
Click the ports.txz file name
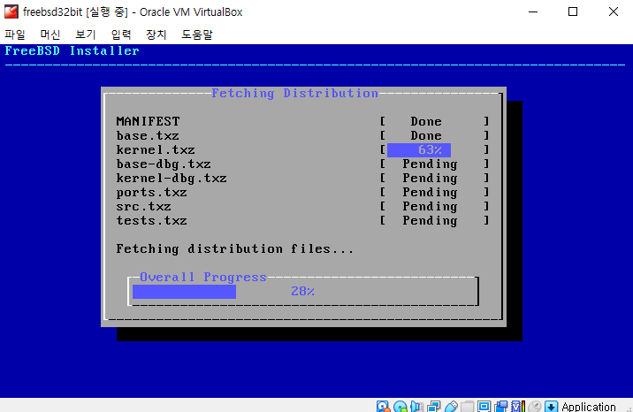coord(151,193)
